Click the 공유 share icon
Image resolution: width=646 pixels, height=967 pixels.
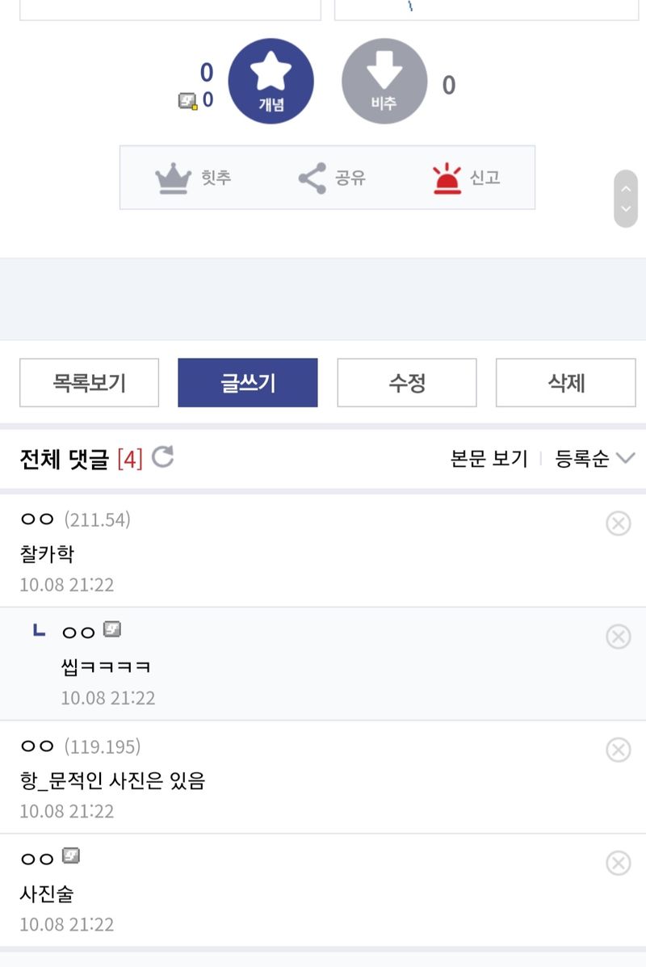[x=313, y=178]
